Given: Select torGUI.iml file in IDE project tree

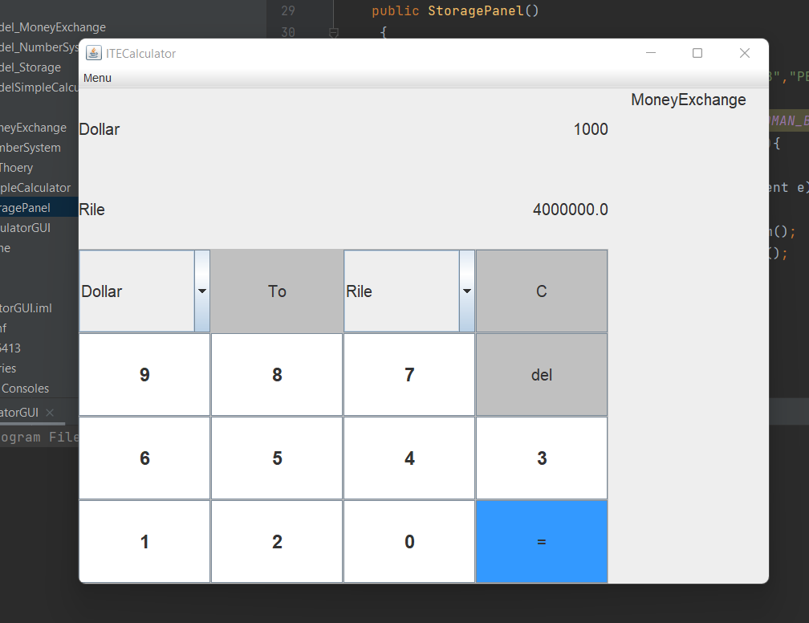Looking at the screenshot, I should click(26, 308).
